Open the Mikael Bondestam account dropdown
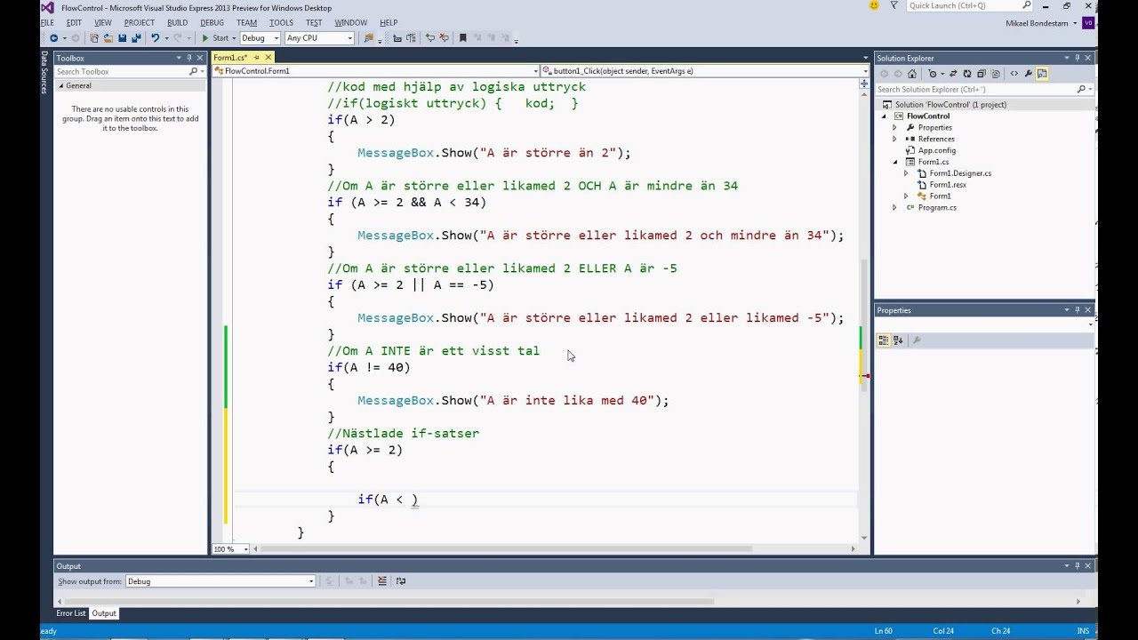This screenshot has width=1138, height=640. (x=1041, y=23)
